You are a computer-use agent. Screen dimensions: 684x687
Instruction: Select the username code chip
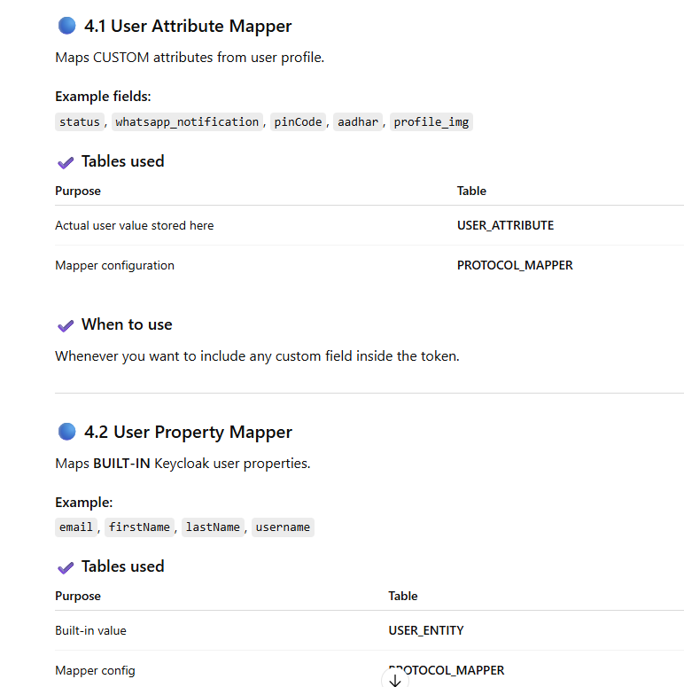(x=283, y=527)
